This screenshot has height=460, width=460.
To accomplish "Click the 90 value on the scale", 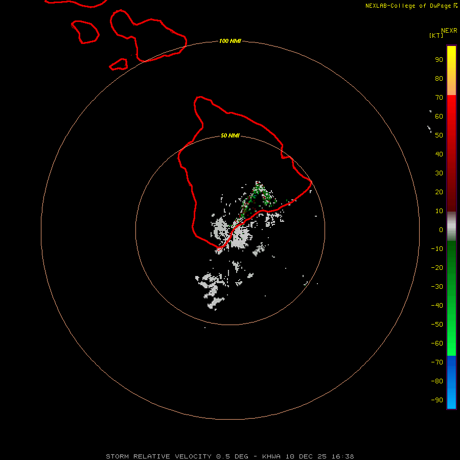I will [439, 60].
